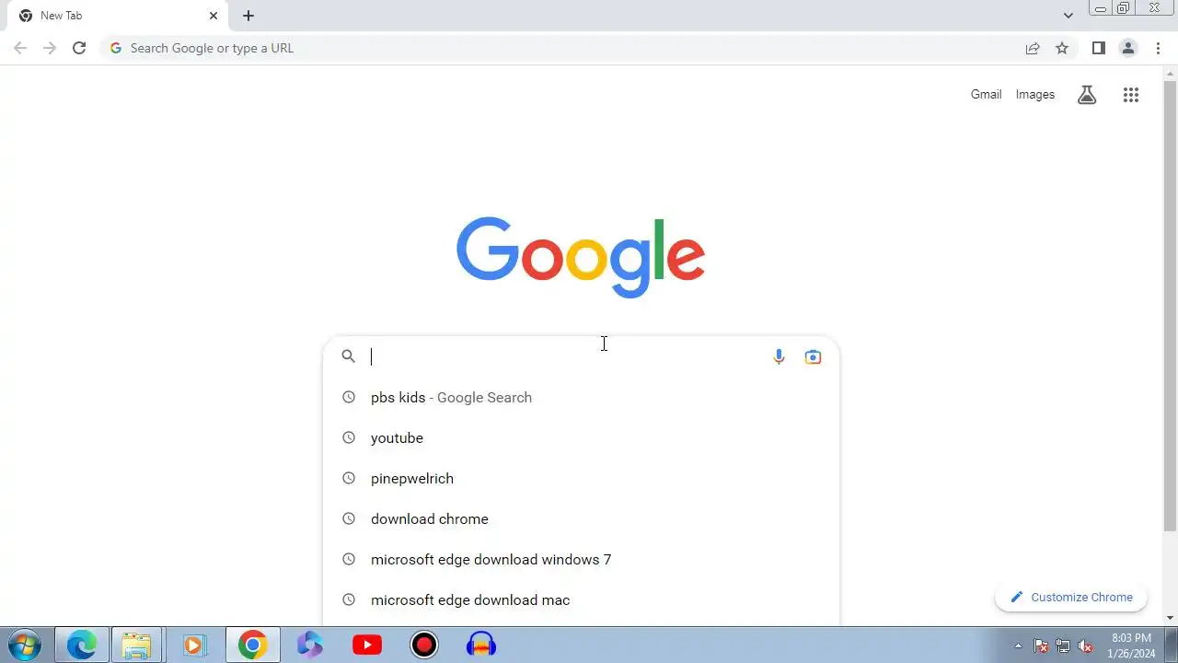This screenshot has width=1178, height=663.
Task: Open Google Lens image search icon
Action: (813, 357)
